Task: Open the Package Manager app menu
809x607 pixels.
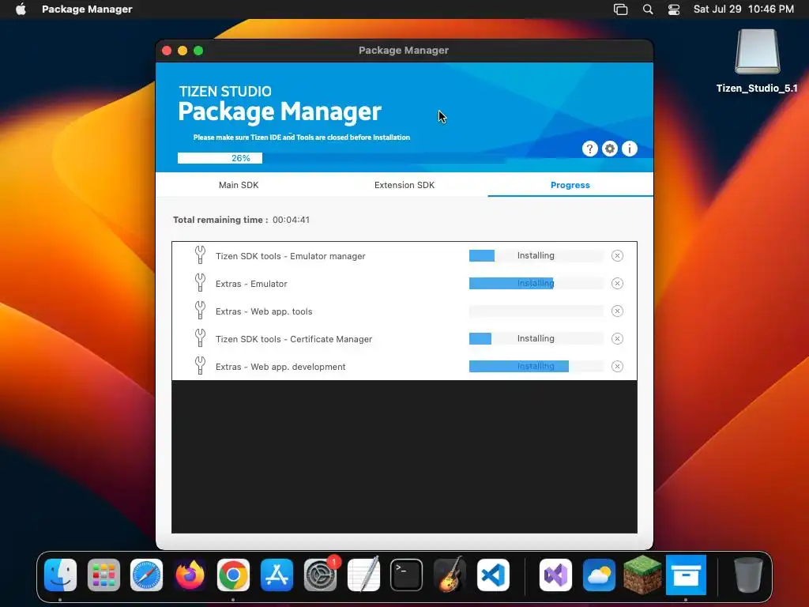Action: (87, 9)
